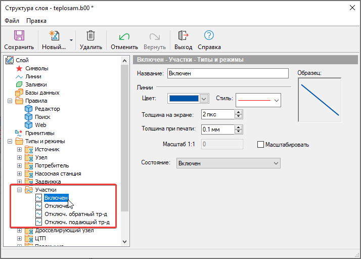Image resolution: width=361 pixels, height=259 pixels.
Task: Open the dropdown arrow beside New
Action: (71, 39)
